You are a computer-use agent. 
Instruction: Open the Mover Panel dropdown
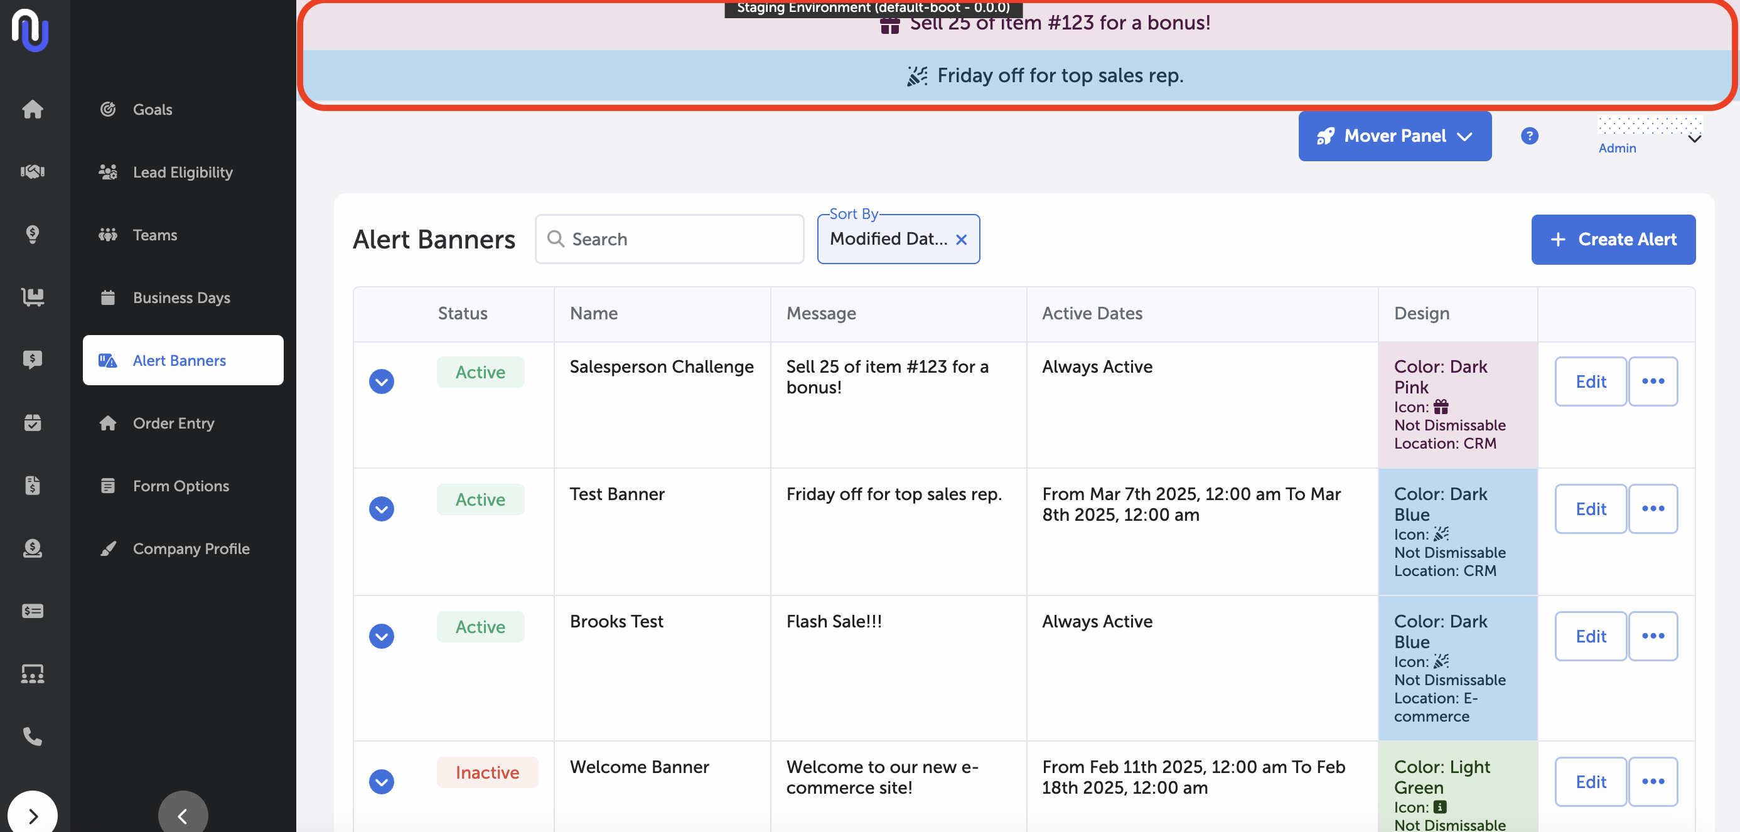(x=1394, y=136)
